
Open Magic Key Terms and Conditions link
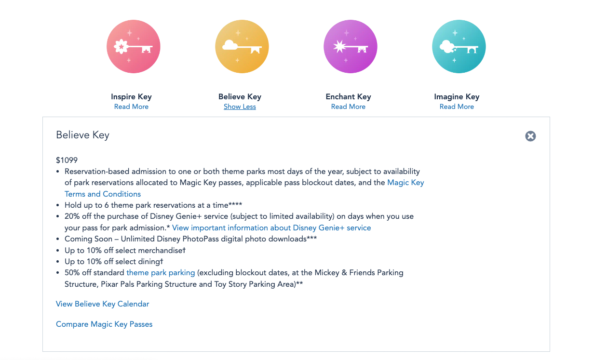click(x=103, y=194)
